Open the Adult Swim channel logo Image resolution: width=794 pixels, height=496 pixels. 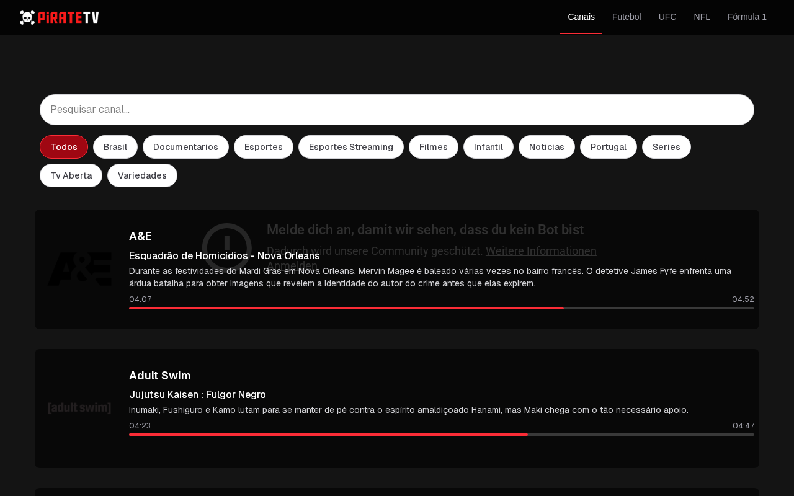coord(79,408)
